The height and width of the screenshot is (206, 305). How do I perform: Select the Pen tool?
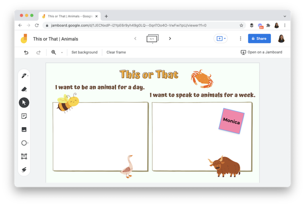point(24,76)
